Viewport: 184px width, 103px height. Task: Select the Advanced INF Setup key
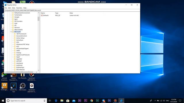23,44
